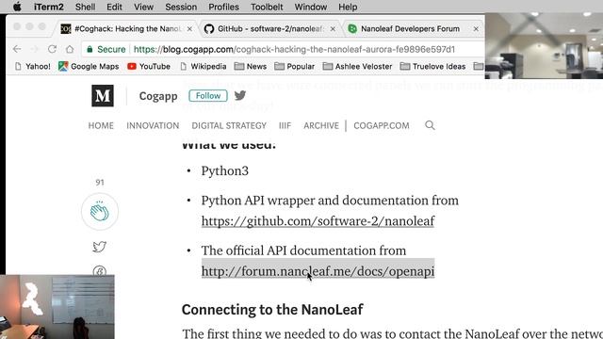Open the Yahoo! bookmark
This screenshot has height=339, width=603.
coord(33,66)
